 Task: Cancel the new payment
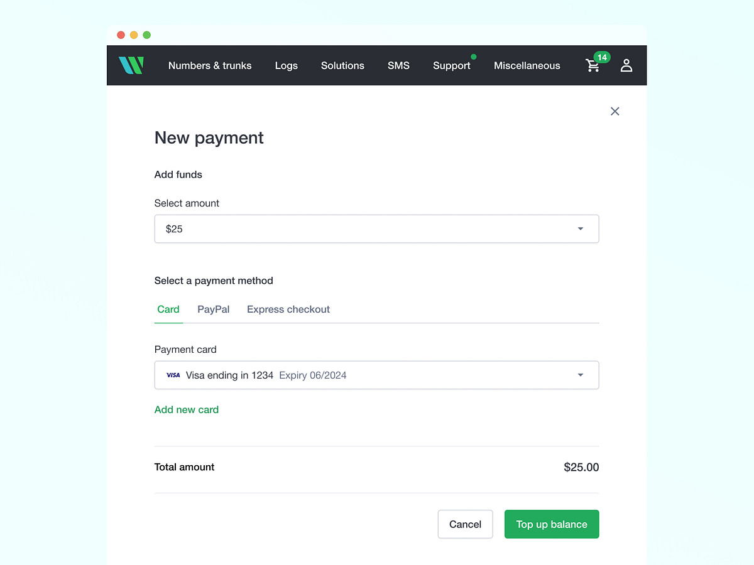[465, 524]
